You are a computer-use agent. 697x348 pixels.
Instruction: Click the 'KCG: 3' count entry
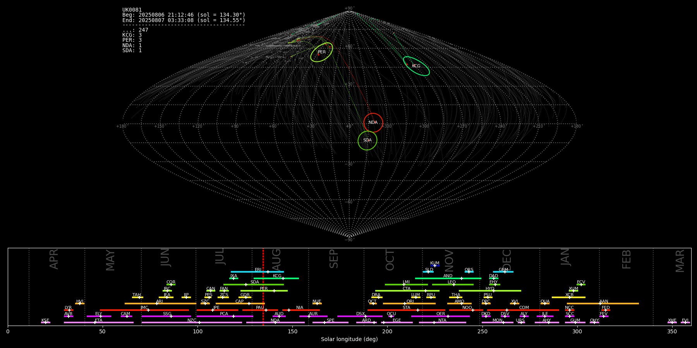pos(132,35)
